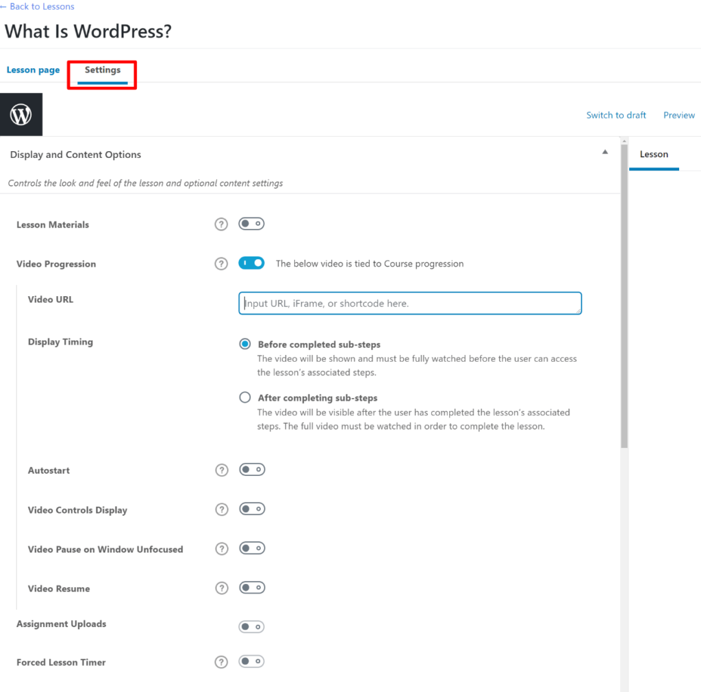Screen dimensions: 701x692
Task: Select Before completed sub-steps option
Action: [245, 344]
